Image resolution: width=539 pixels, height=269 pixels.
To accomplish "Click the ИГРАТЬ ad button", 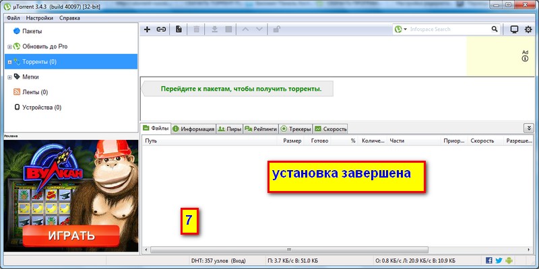I will point(71,236).
